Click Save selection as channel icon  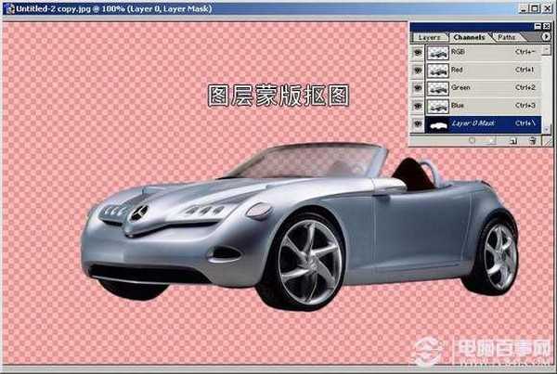pos(492,141)
